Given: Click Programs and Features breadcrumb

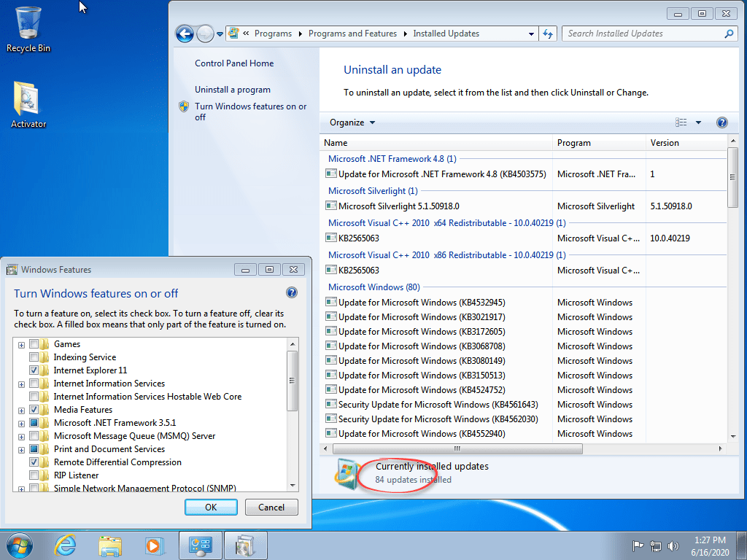Looking at the screenshot, I should 352,34.
